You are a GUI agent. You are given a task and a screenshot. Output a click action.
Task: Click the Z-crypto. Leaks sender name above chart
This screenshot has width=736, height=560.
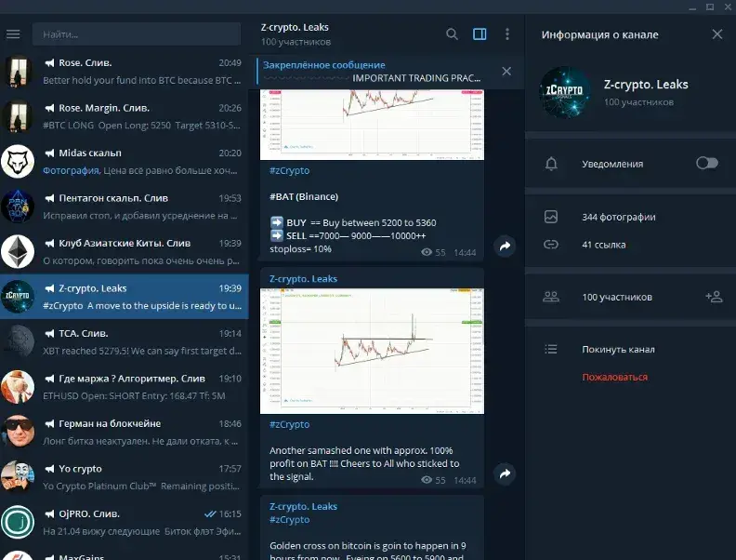tap(303, 278)
